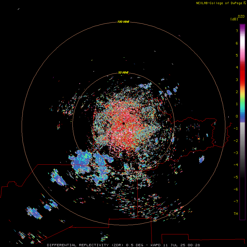Click the 0 value on the color scale
Screen dimensions: 247x247
point(237,116)
